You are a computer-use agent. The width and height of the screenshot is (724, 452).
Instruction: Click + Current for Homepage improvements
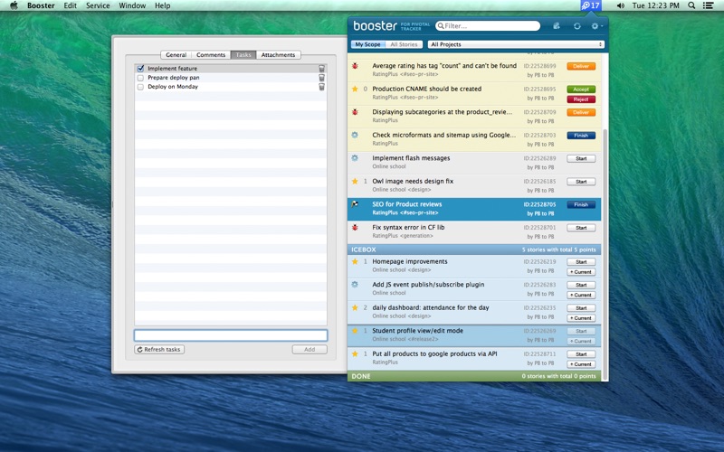(581, 272)
